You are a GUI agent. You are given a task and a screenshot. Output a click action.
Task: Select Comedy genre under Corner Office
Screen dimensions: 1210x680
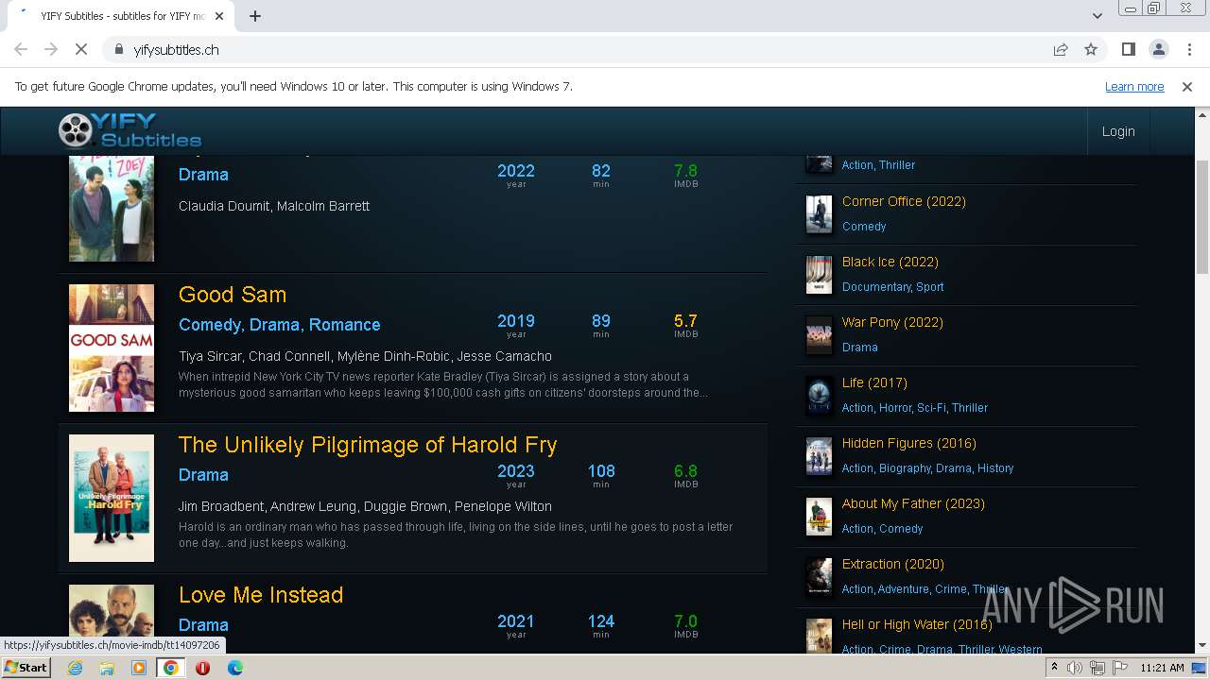[864, 227]
